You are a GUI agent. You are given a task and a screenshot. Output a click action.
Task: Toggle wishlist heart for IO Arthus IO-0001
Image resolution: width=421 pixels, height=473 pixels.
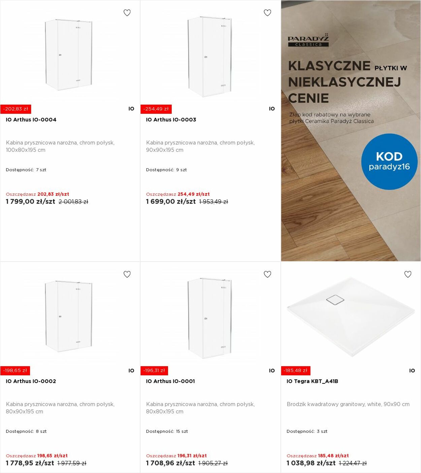click(x=267, y=274)
